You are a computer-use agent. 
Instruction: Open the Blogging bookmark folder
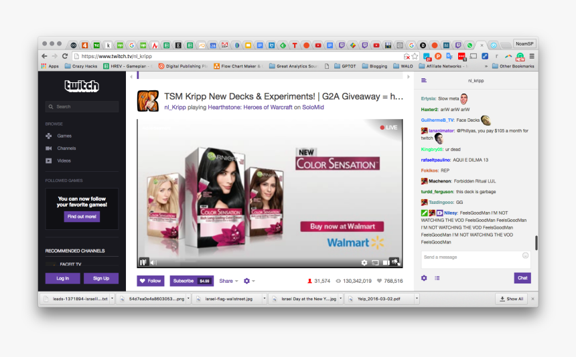(374, 66)
